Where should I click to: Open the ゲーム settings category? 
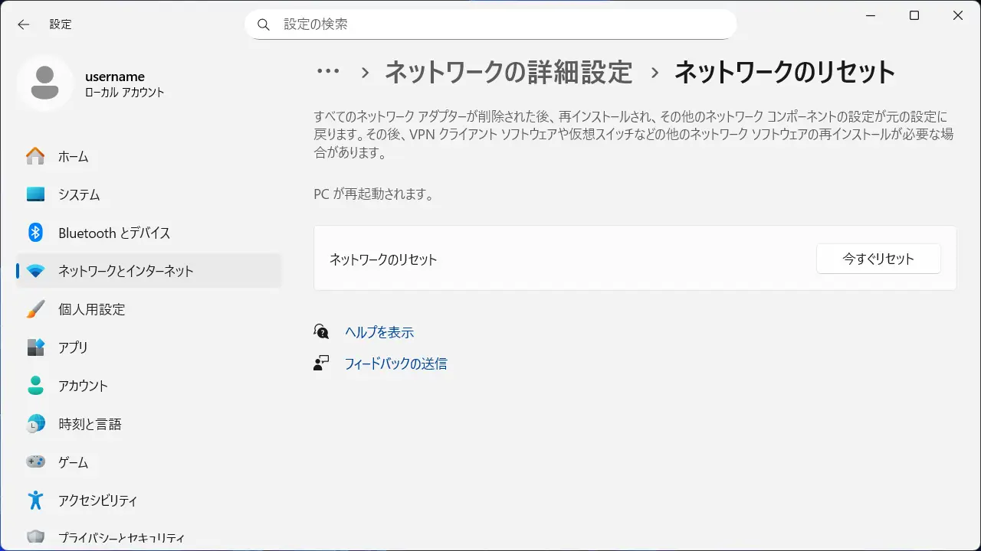pyautogui.click(x=73, y=462)
